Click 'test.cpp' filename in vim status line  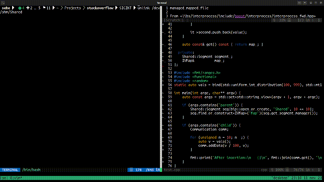coord(172,170)
